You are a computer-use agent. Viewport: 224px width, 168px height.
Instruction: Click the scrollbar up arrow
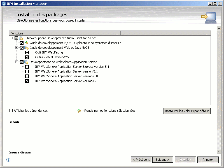coord(219,28)
